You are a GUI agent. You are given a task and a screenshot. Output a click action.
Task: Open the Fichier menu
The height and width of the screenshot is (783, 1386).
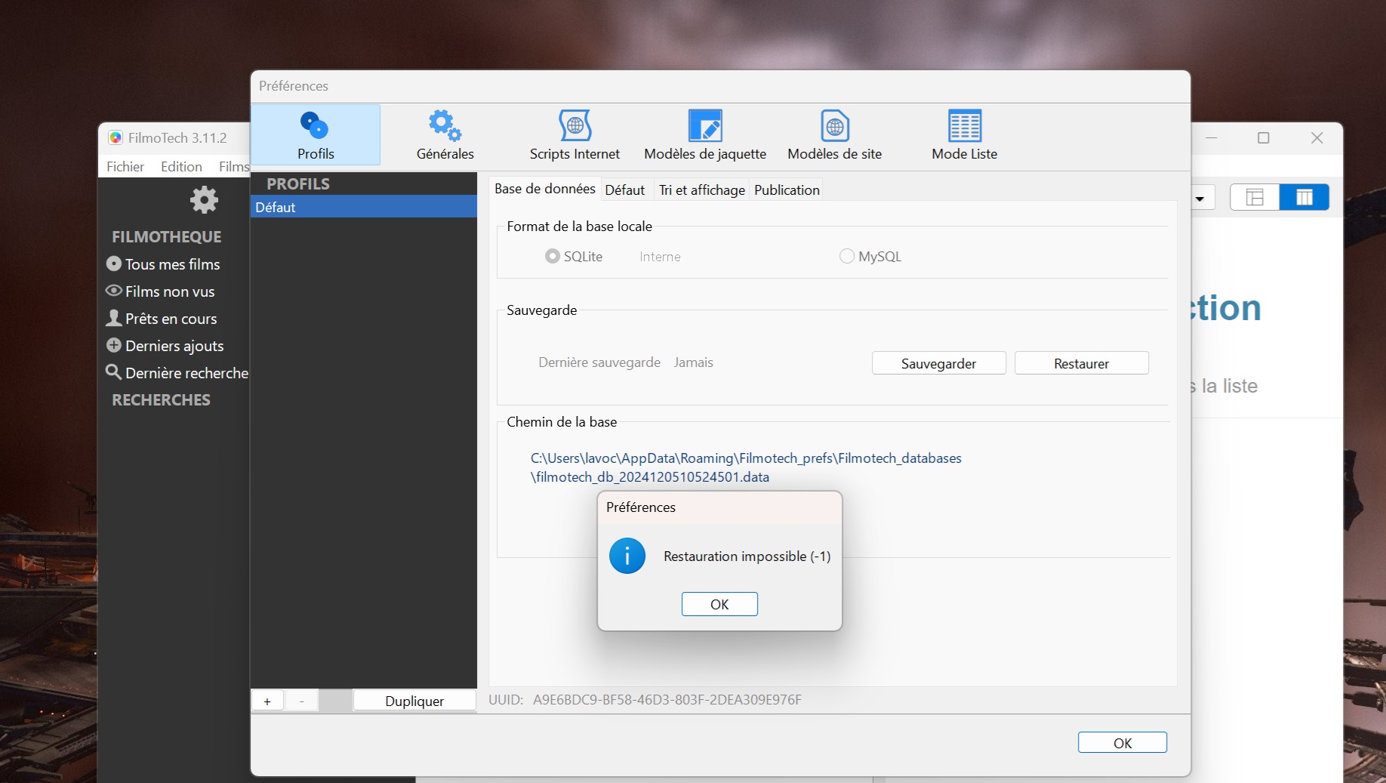(x=125, y=167)
